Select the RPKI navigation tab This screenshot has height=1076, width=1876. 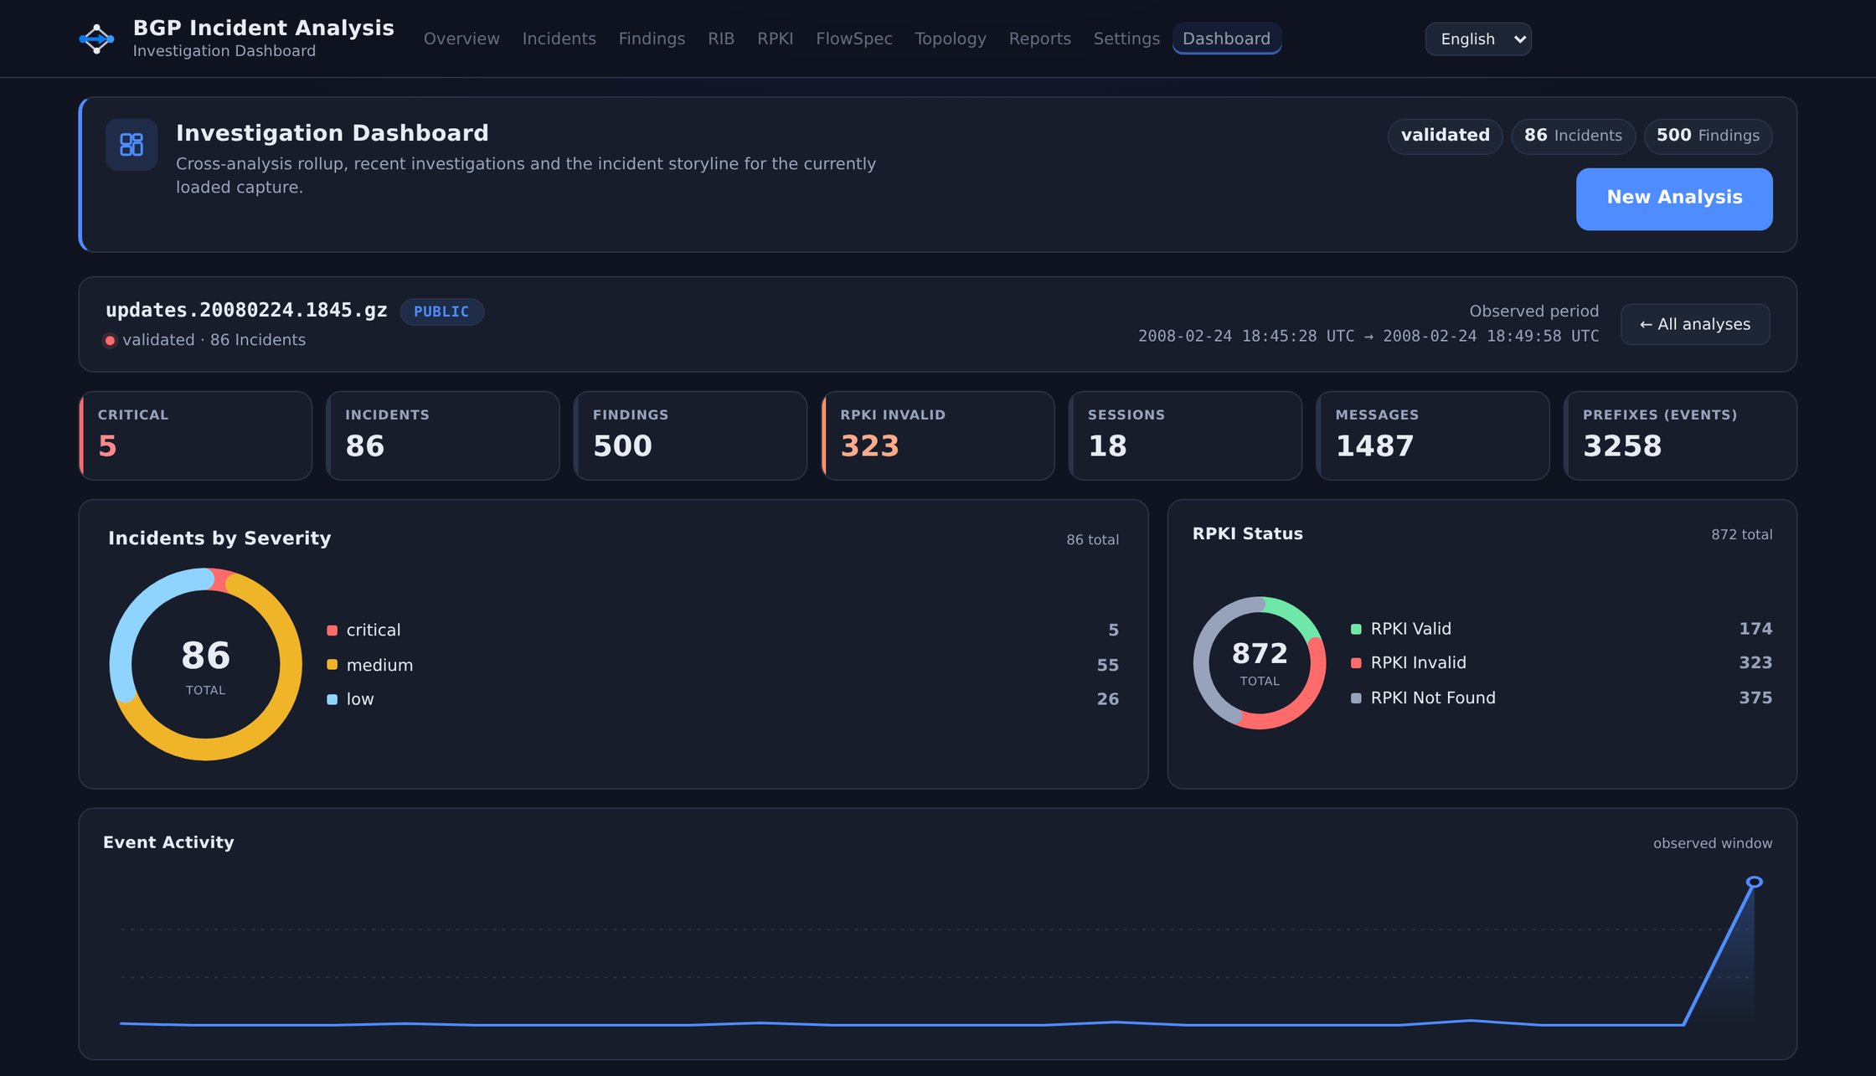point(775,39)
